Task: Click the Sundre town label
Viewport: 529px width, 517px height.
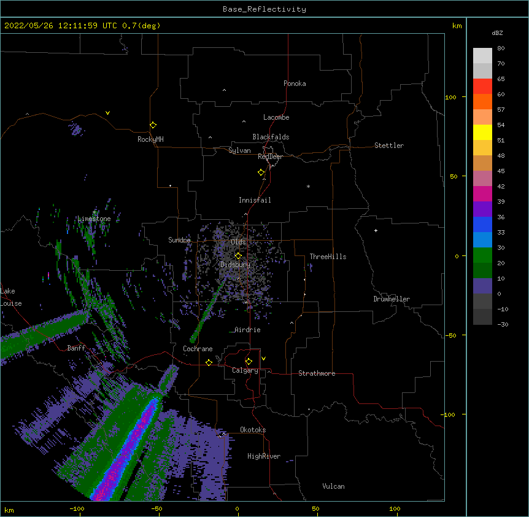Action: (179, 240)
